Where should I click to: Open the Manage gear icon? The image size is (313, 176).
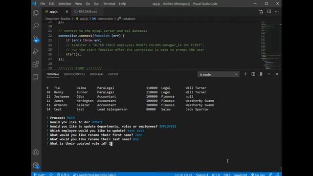(36, 165)
